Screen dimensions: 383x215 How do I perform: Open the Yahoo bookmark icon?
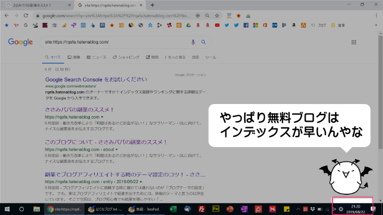[x=16, y=25]
